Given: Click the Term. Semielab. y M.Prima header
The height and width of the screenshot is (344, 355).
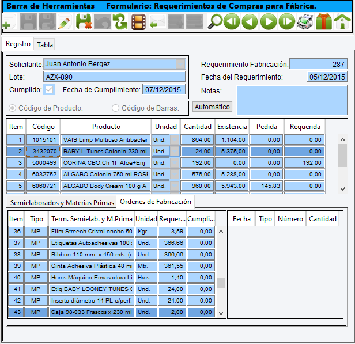Looking at the screenshot, I should 92,219.
